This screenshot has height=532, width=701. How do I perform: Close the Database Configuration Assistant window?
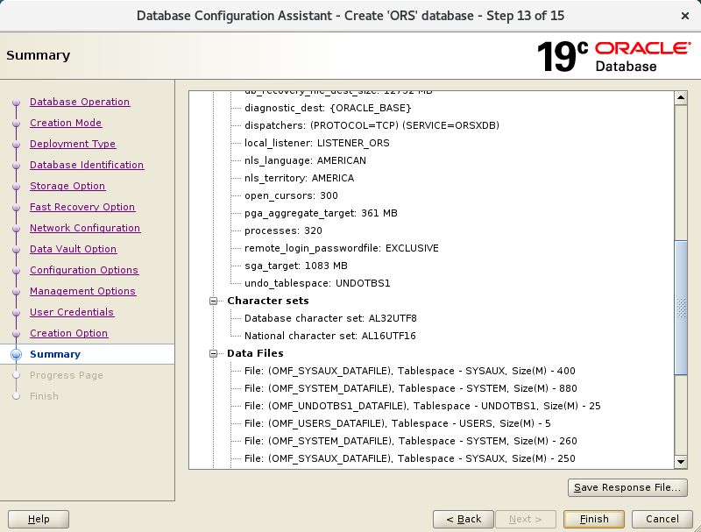[x=684, y=16]
